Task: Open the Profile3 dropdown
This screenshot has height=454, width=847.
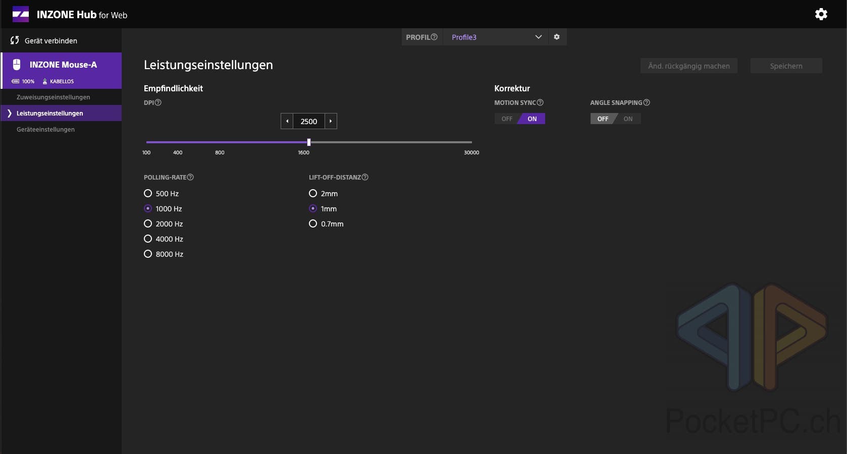Action: 495,37
